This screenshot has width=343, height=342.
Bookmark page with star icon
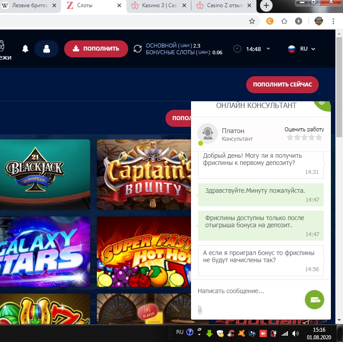(252, 21)
